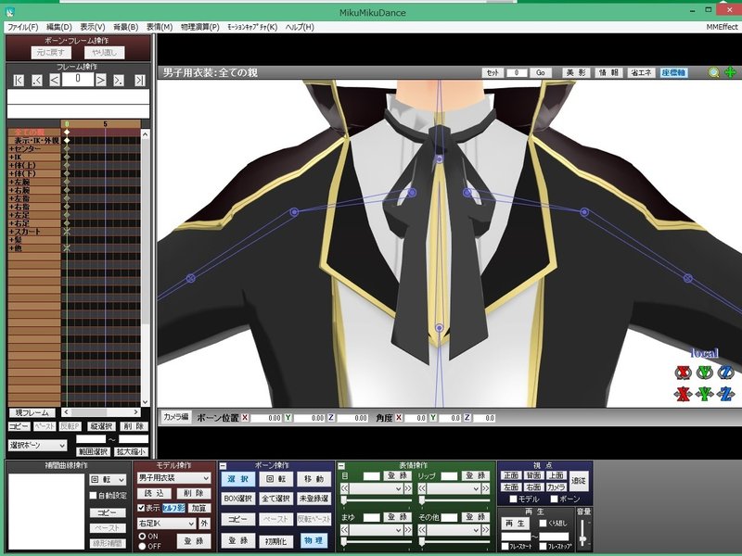742x556 pixels.
Task: Previous 目 morph double-arrow button
Action: pos(344,488)
